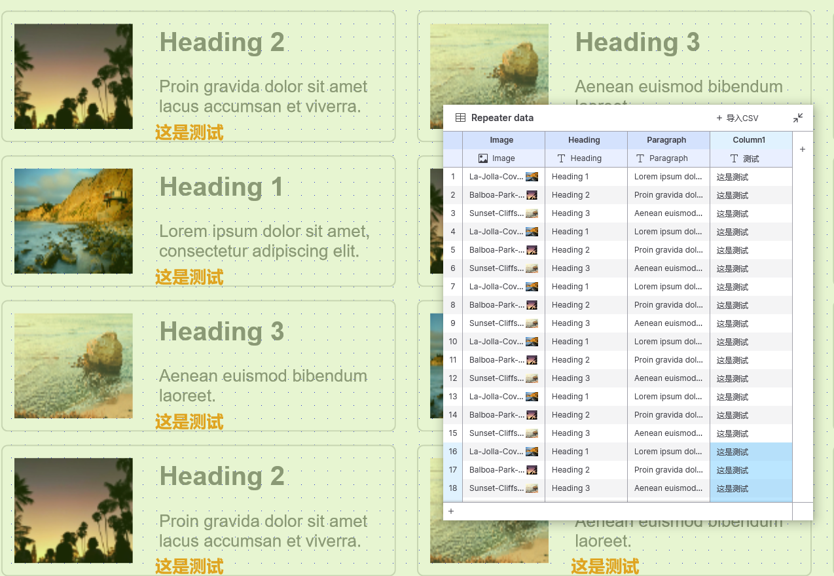Select row number 8 in the table
The image size is (834, 576).
(x=453, y=305)
